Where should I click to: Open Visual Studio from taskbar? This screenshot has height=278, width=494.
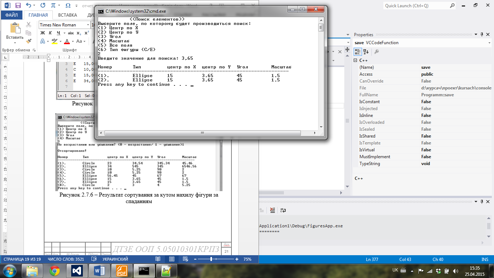tap(77, 271)
